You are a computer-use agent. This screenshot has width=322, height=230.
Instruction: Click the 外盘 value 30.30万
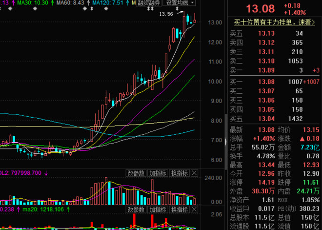tap(263, 191)
